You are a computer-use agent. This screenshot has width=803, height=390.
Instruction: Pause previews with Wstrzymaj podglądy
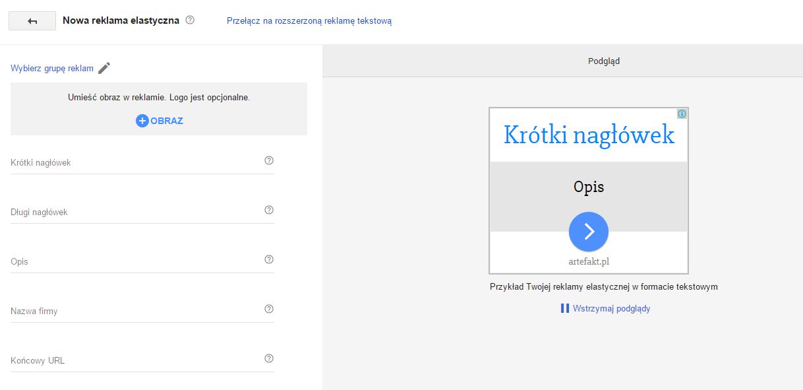(x=605, y=308)
